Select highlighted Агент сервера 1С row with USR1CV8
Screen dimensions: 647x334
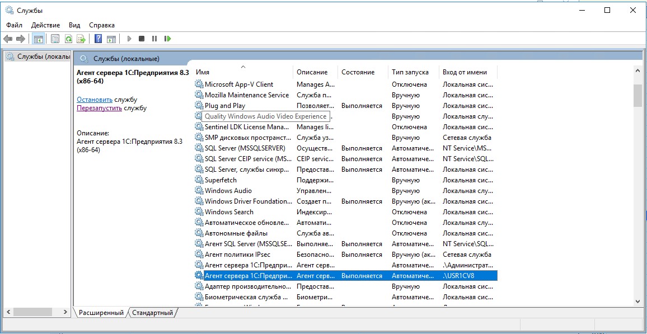pos(346,276)
